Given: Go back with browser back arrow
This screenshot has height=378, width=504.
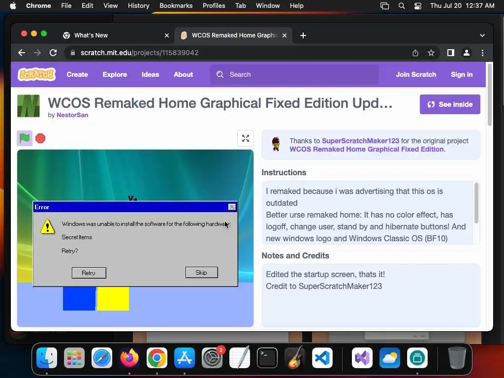Looking at the screenshot, I should point(22,53).
